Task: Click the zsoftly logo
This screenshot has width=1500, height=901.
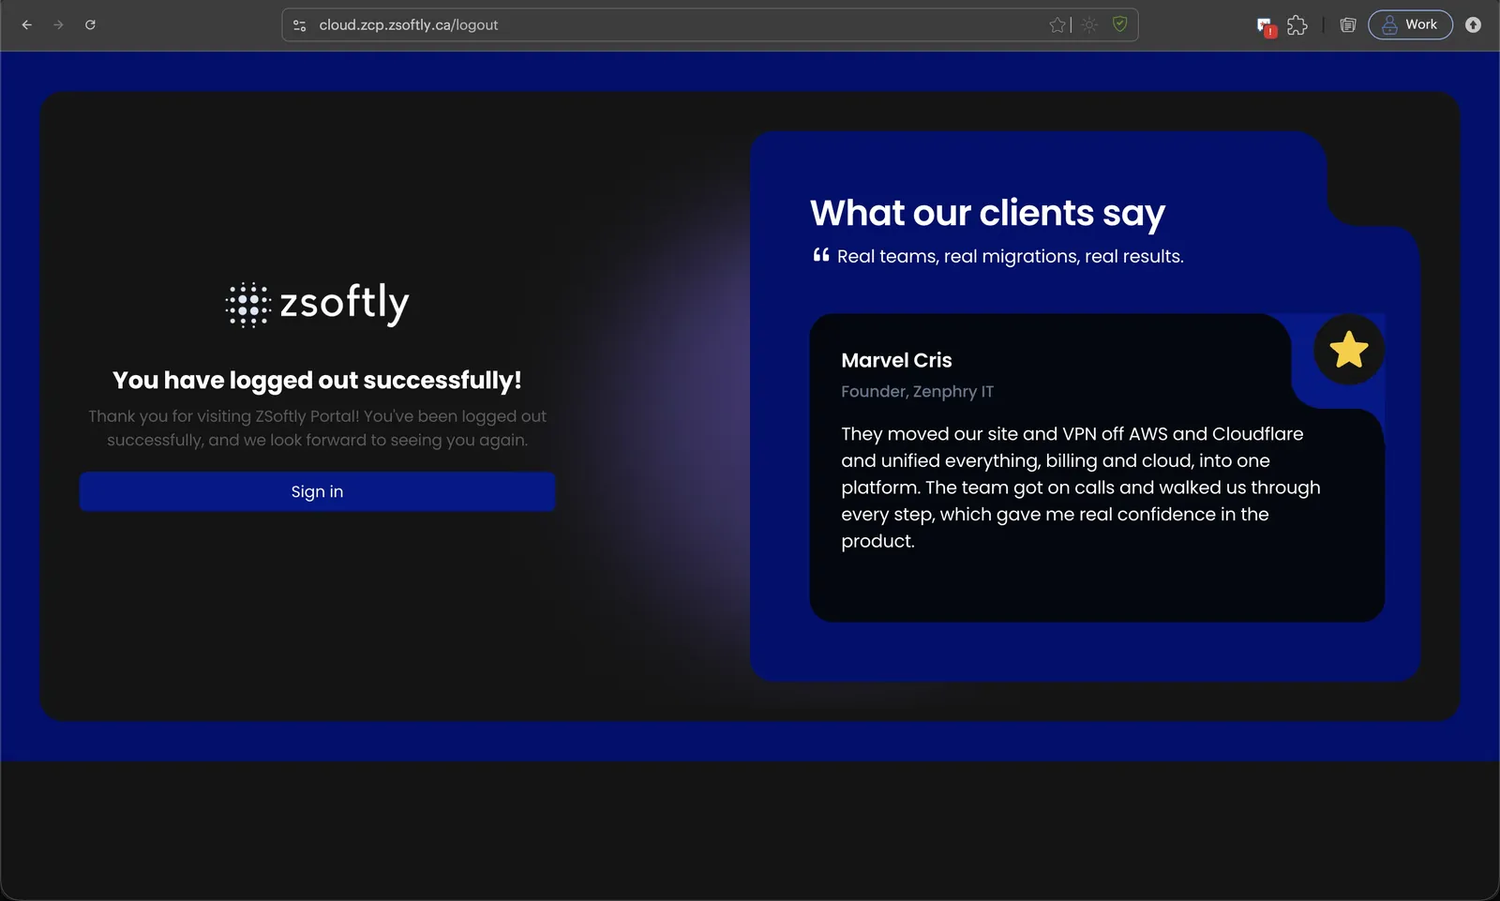Action: 317,304
